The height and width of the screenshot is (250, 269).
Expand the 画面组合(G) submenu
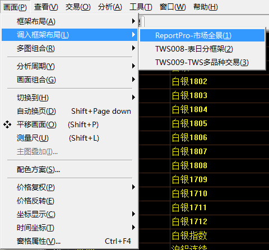tap(69, 80)
